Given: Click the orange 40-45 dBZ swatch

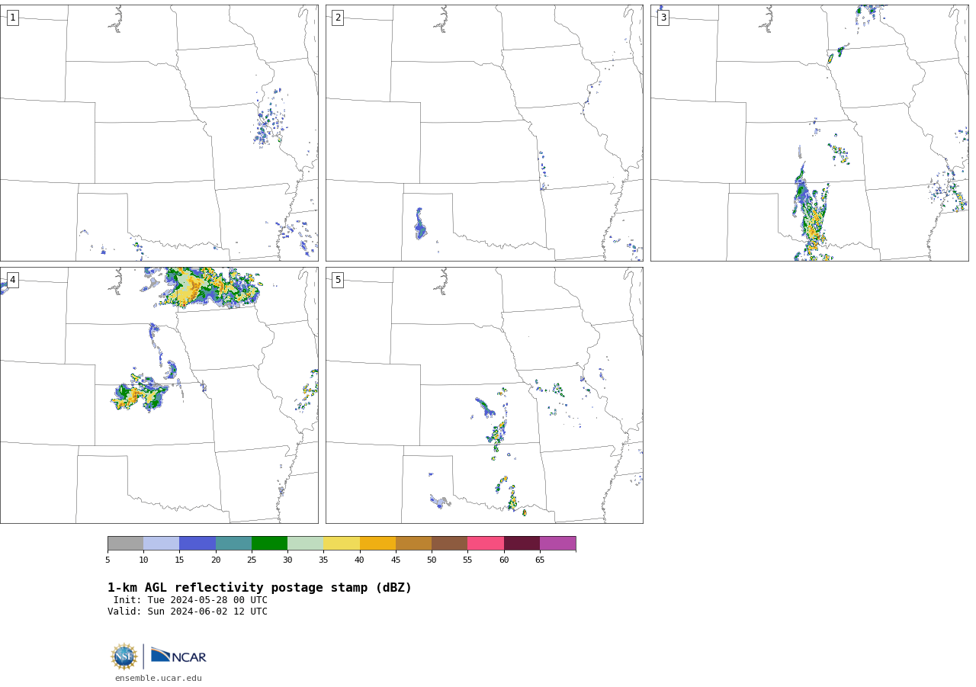Looking at the screenshot, I should coord(377,543).
